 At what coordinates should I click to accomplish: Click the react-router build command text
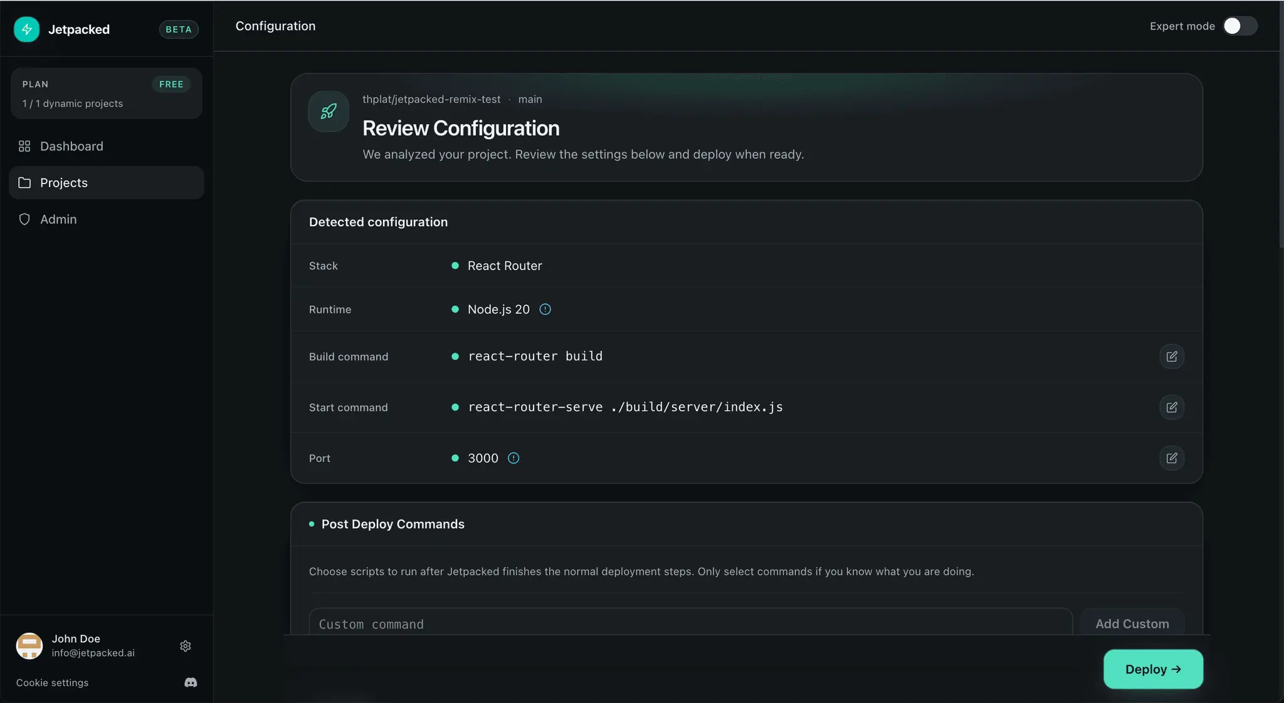[x=535, y=357]
